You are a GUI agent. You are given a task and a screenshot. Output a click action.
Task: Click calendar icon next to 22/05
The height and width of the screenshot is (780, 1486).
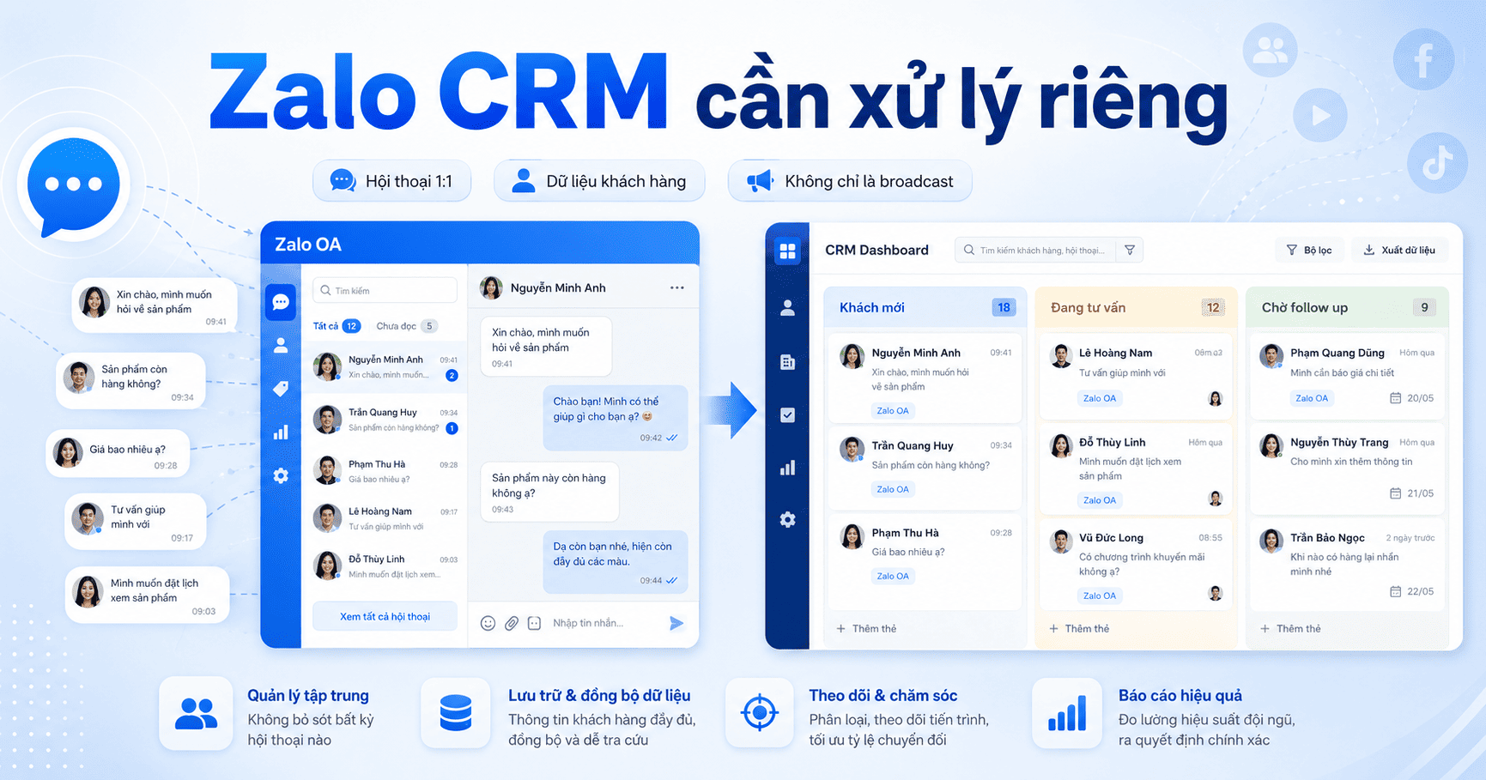click(1395, 591)
